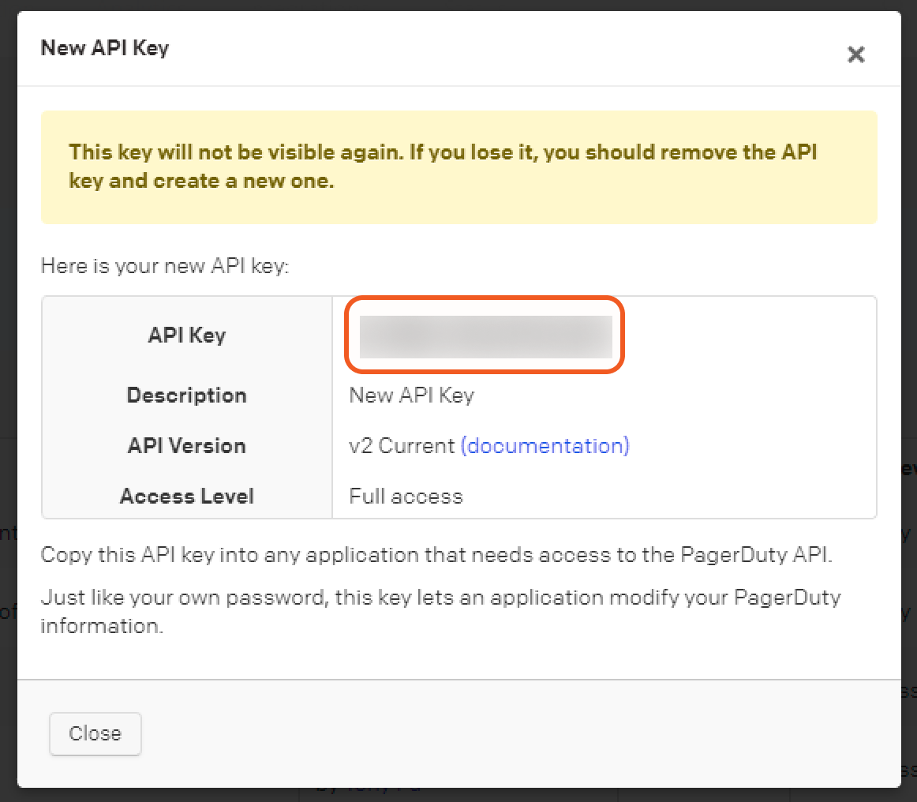Select the "Full access" level value
The height and width of the screenshot is (802, 917).
tap(406, 497)
